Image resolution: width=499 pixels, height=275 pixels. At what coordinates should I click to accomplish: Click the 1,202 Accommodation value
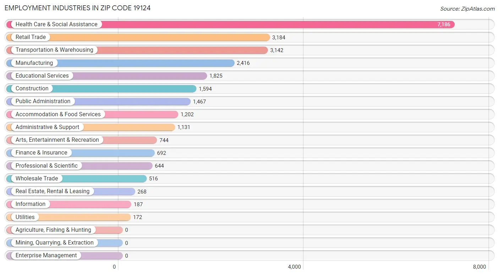click(187, 114)
